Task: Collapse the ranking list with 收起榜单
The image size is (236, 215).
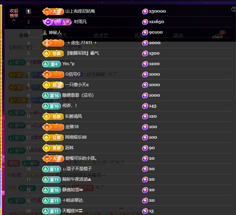Action: click(x=14, y=15)
